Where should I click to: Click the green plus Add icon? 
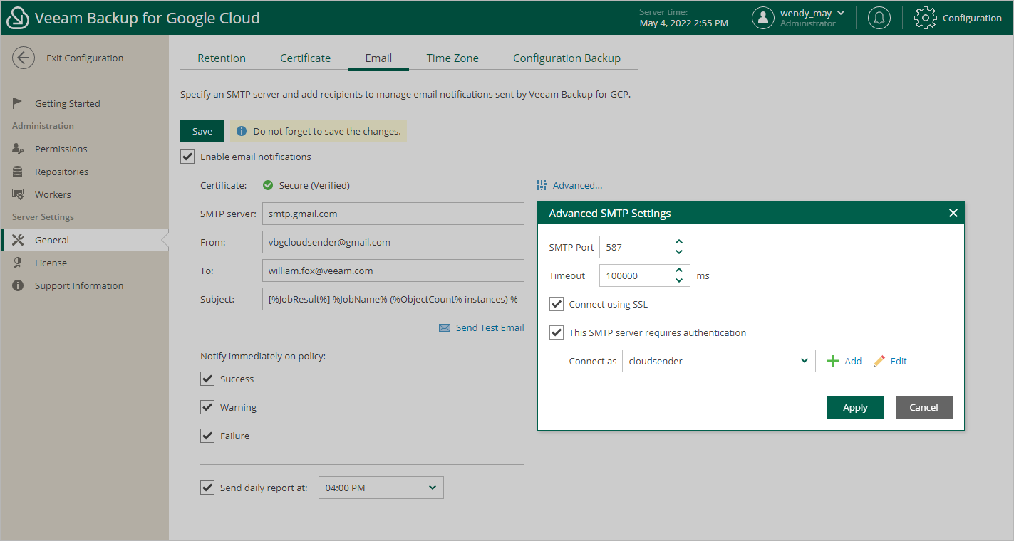[x=833, y=361]
